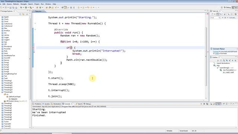Click the editor vertical scrollbar
The width and height of the screenshot is (238, 134).
206,56
